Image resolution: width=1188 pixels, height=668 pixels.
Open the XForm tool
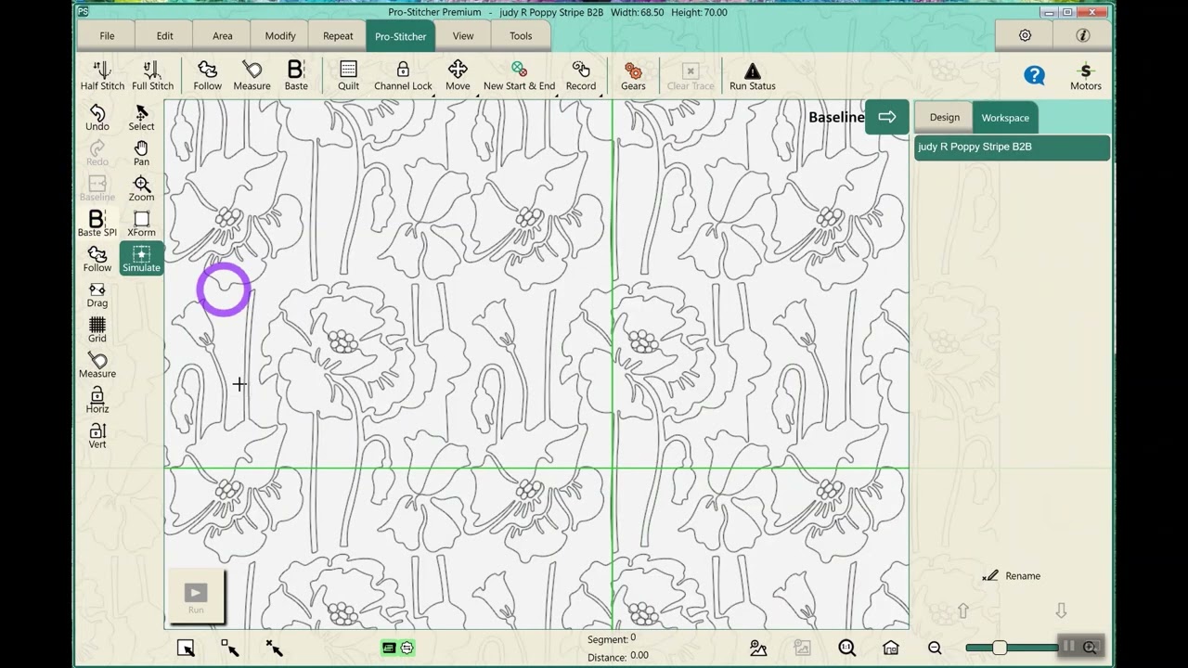tap(141, 224)
